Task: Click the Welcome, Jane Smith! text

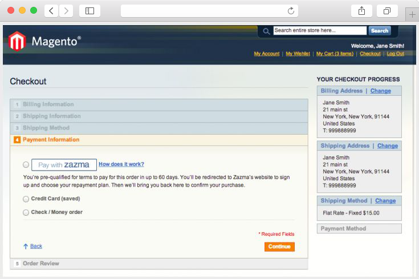Action: [x=377, y=46]
